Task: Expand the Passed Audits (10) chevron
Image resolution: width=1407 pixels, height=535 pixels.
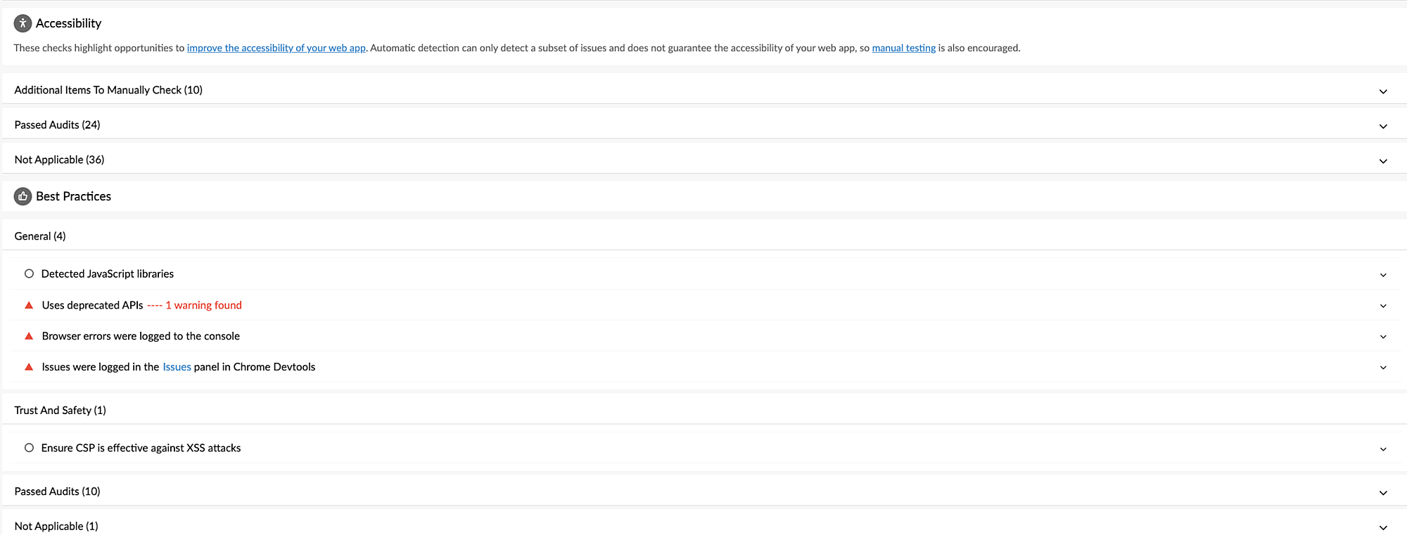Action: (x=1383, y=493)
